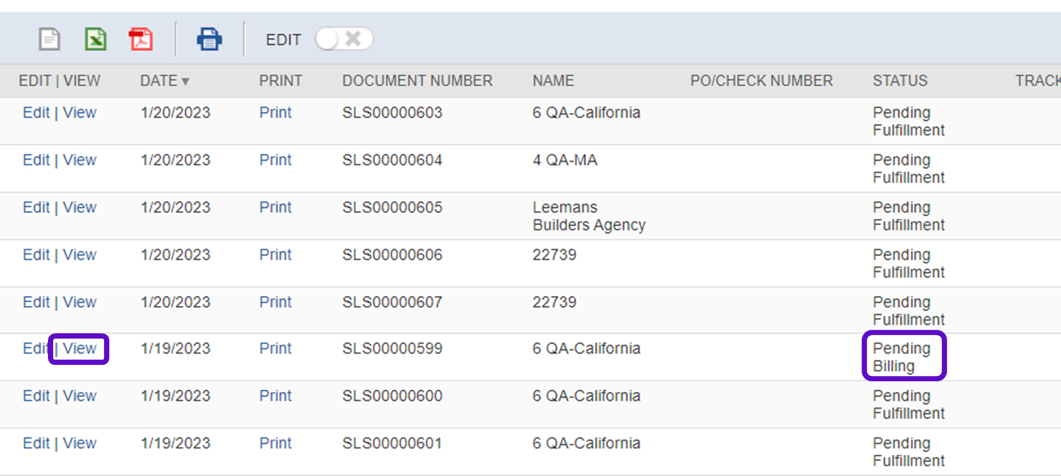
Task: Open View for order SLS00000599
Action: pyautogui.click(x=80, y=349)
